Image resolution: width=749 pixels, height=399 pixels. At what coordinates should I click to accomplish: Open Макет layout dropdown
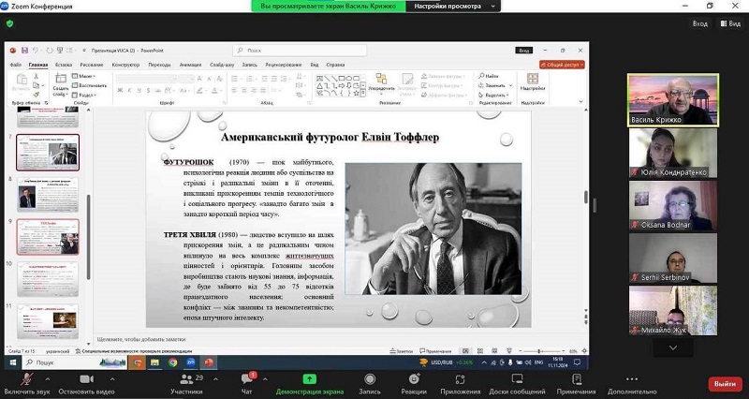(84, 76)
